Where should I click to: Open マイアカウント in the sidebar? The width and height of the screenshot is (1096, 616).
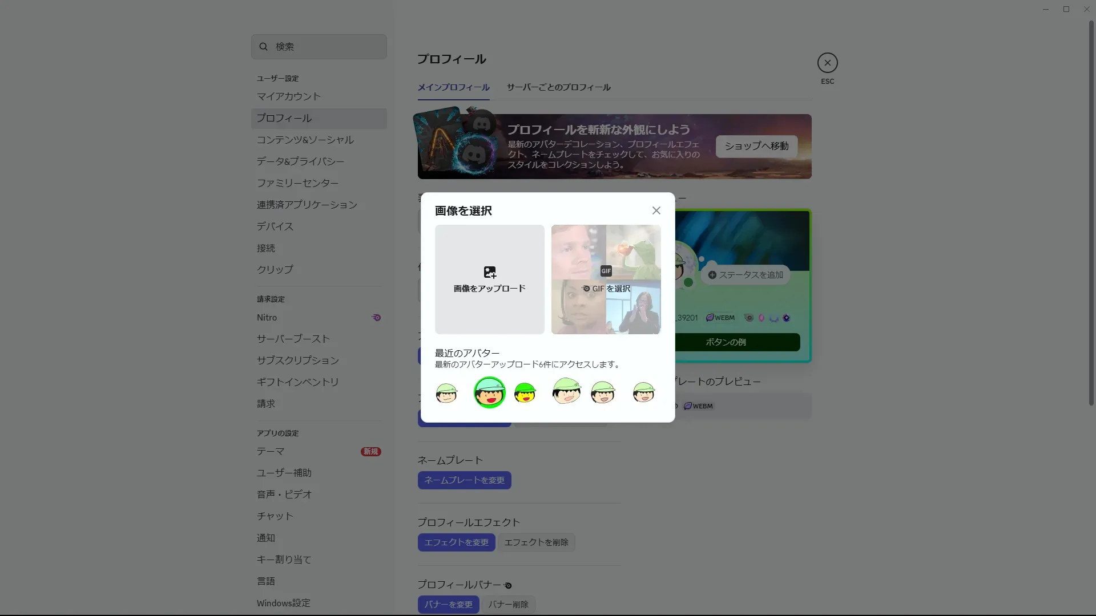289,96
